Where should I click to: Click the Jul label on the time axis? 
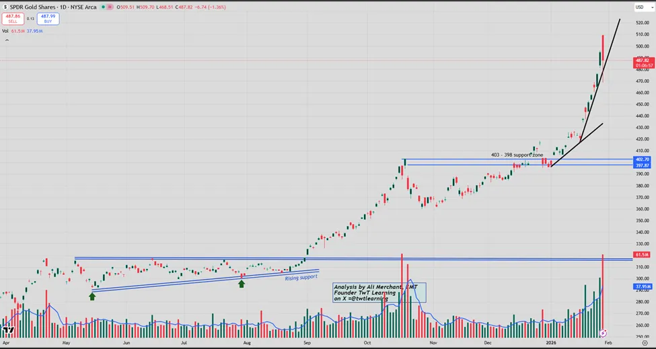pos(184,342)
